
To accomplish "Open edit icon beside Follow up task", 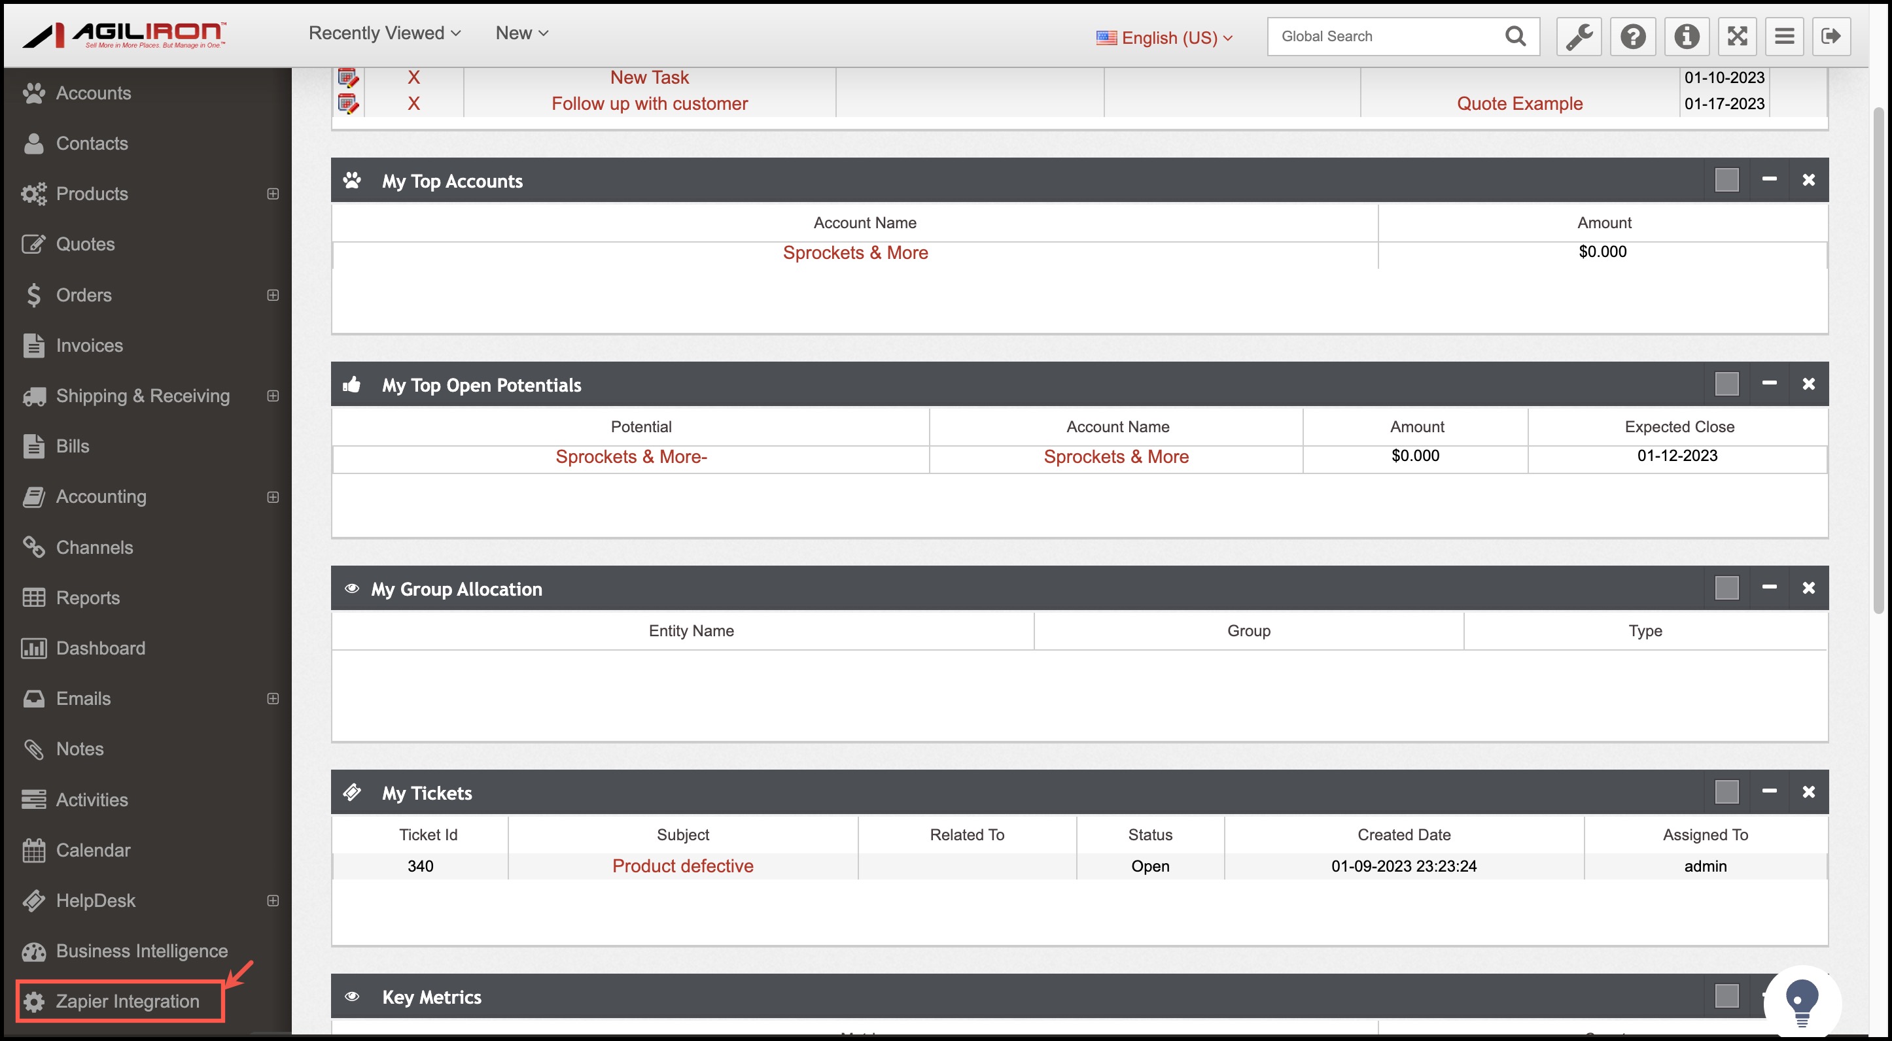I will [x=348, y=103].
